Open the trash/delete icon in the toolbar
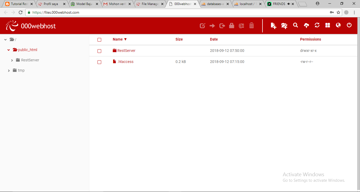 click(x=251, y=26)
